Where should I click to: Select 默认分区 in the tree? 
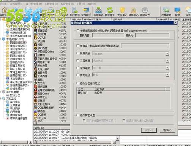point(15,95)
